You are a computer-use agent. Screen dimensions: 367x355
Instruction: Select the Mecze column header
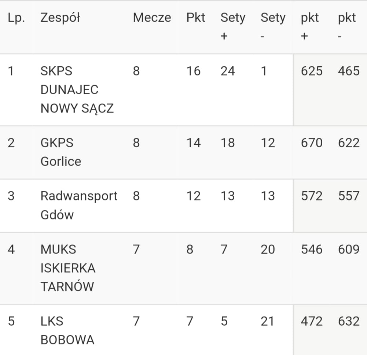tap(152, 18)
